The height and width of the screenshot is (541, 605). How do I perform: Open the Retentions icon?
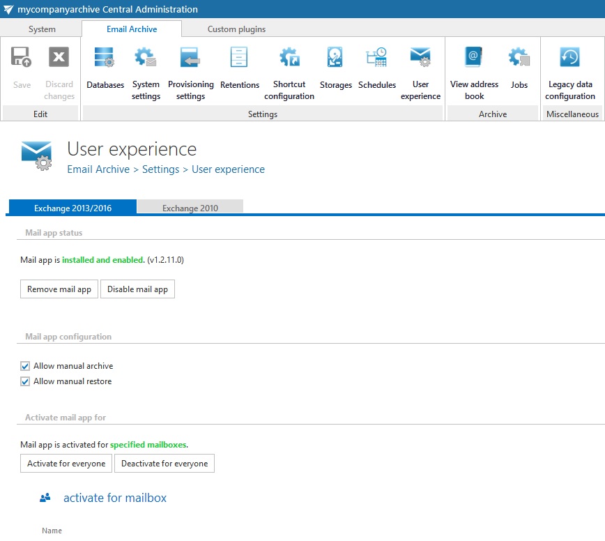(x=239, y=57)
